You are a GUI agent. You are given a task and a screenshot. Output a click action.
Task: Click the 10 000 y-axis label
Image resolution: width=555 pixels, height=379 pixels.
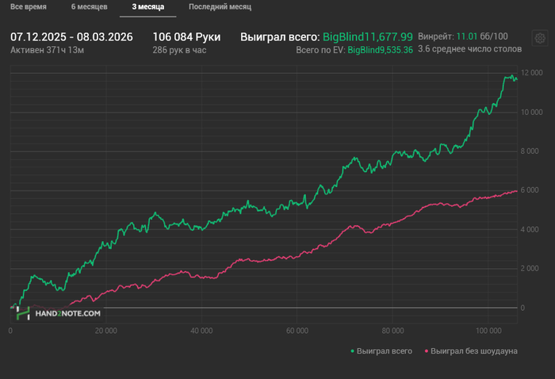click(x=532, y=113)
